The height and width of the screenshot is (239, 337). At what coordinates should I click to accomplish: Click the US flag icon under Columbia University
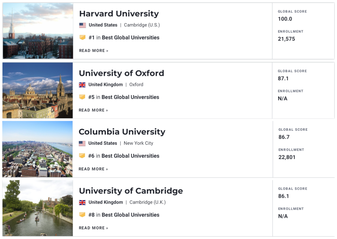click(82, 144)
